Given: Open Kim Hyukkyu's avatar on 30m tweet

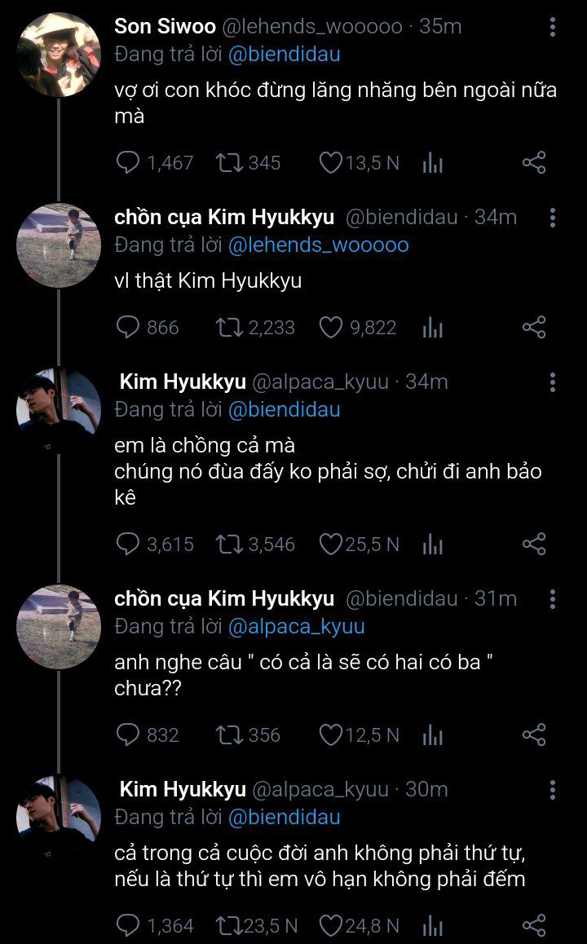Looking at the screenshot, I should pos(59,817).
